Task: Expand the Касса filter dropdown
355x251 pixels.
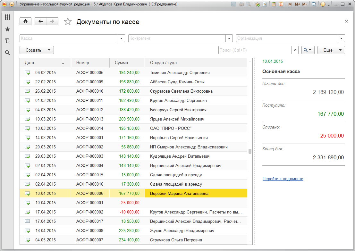Action: pos(122,38)
